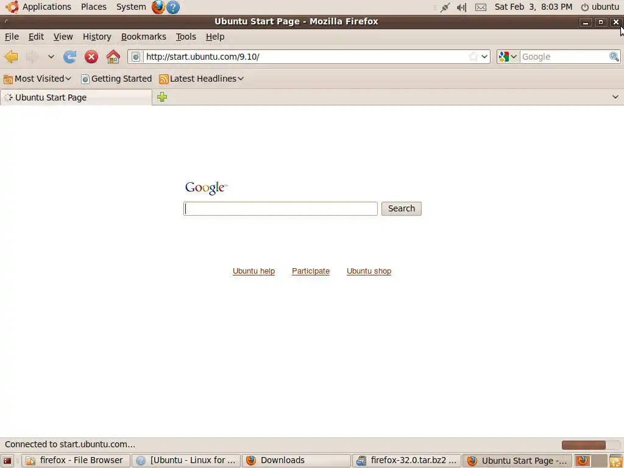Open the back/forward history dropdown arrow
This screenshot has width=624, height=468.
(51, 57)
